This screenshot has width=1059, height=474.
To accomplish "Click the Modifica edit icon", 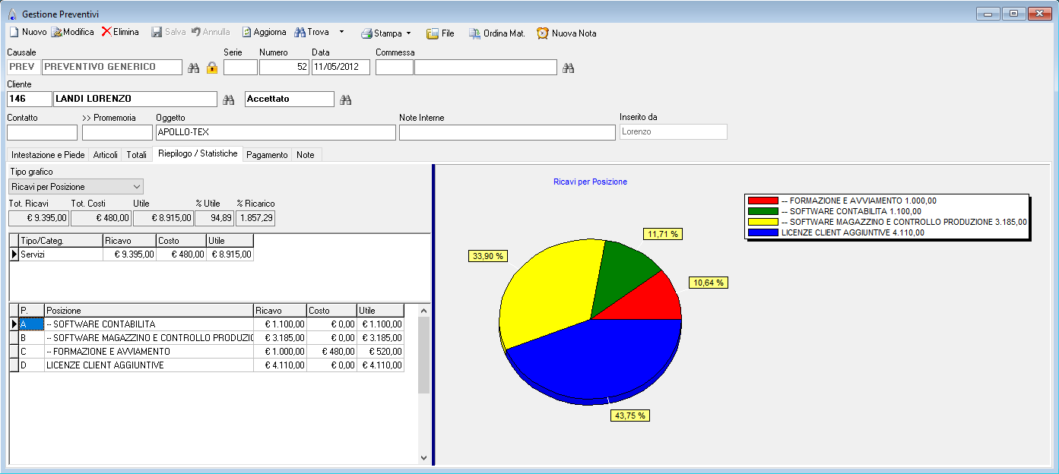I will (56, 33).
